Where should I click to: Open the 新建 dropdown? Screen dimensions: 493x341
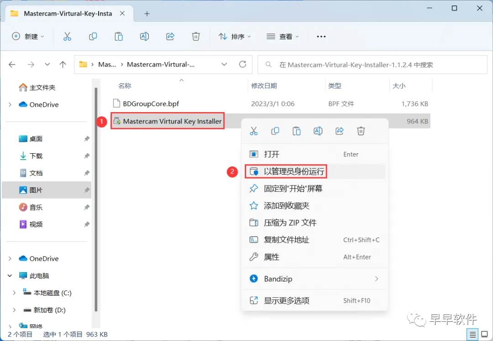[28, 36]
